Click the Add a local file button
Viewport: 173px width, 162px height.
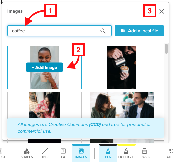139,31
